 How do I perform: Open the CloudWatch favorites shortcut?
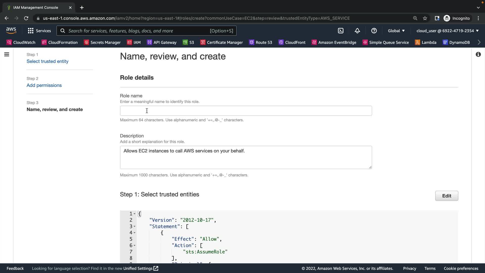(x=21, y=42)
